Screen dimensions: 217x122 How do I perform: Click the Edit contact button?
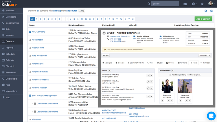[203, 55]
